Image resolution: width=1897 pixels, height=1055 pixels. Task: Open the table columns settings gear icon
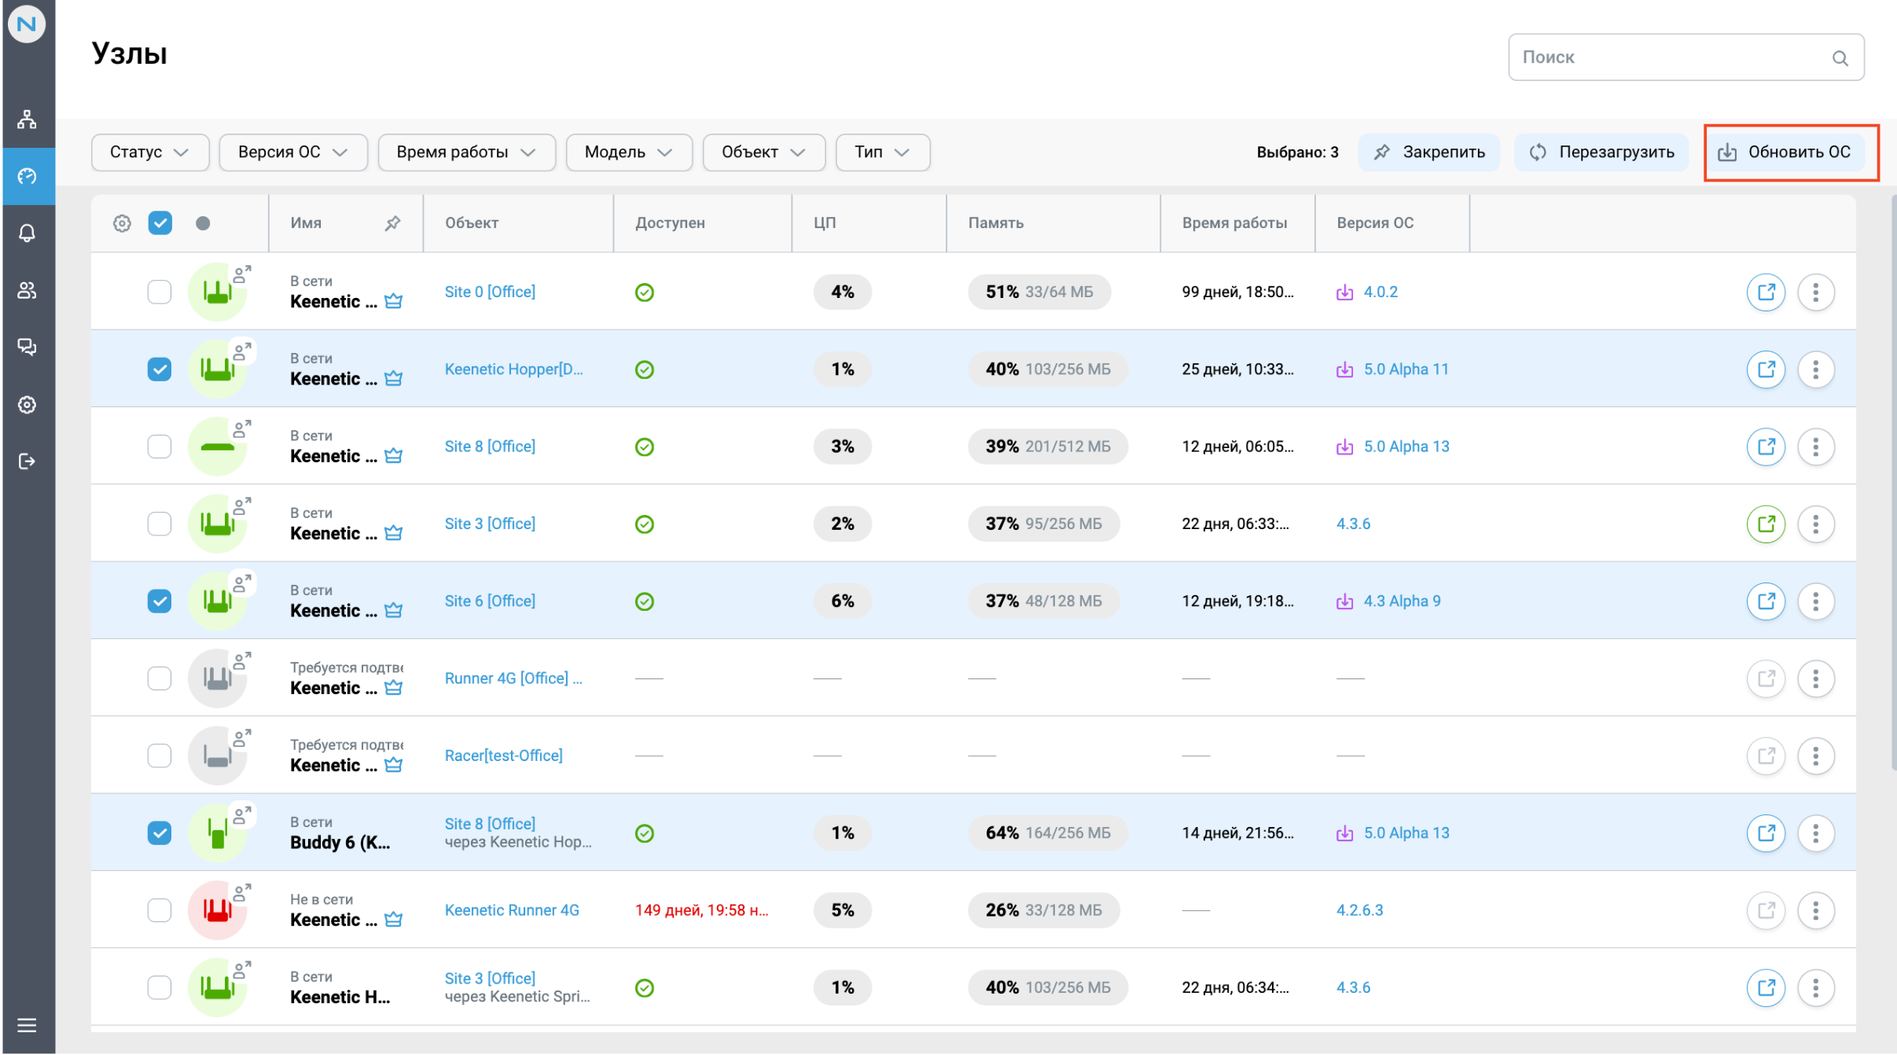(122, 223)
